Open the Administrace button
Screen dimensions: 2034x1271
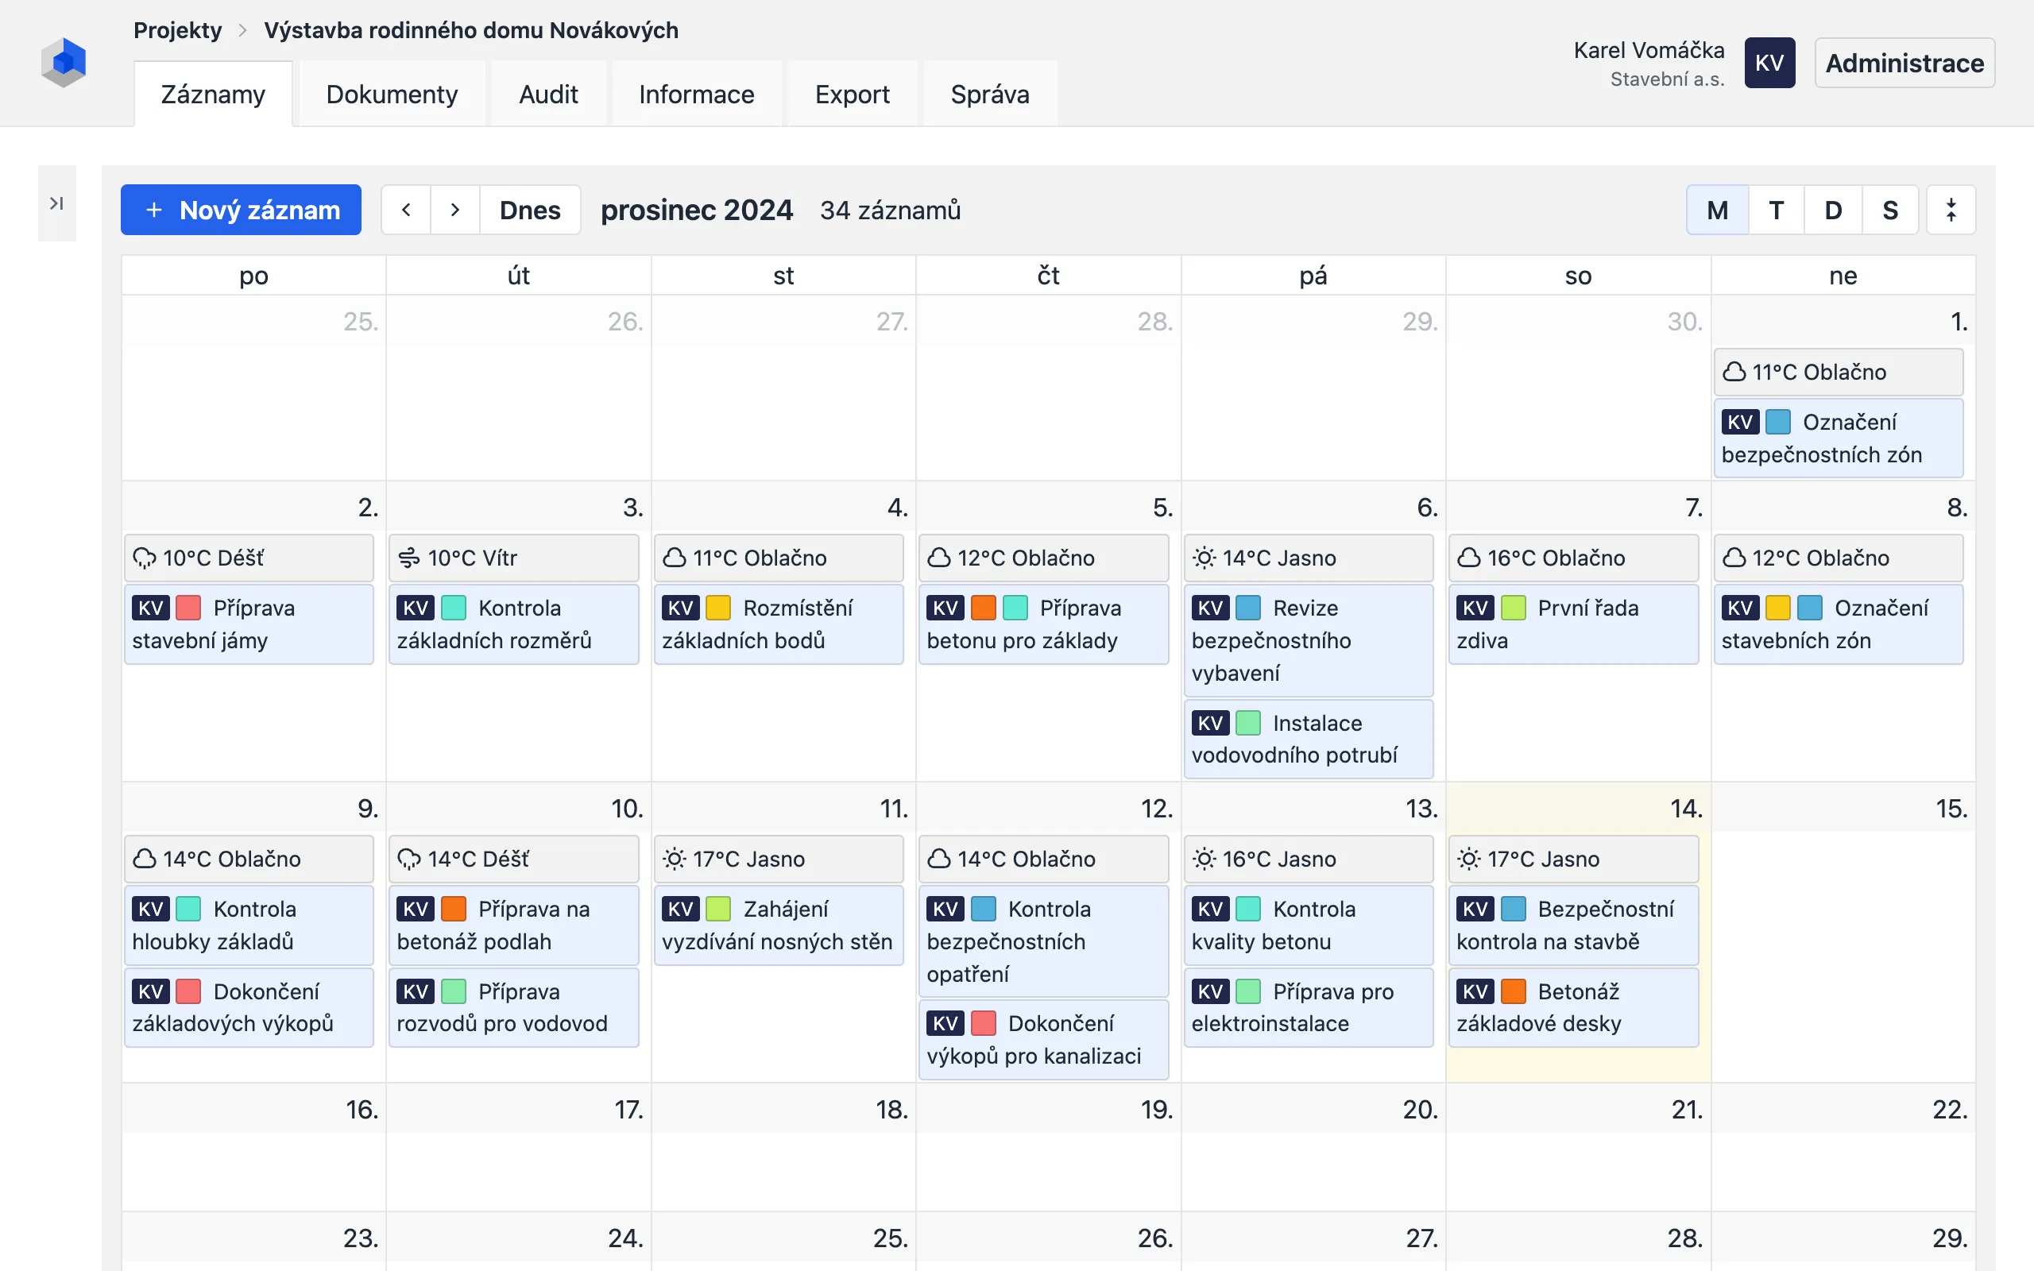(1904, 63)
